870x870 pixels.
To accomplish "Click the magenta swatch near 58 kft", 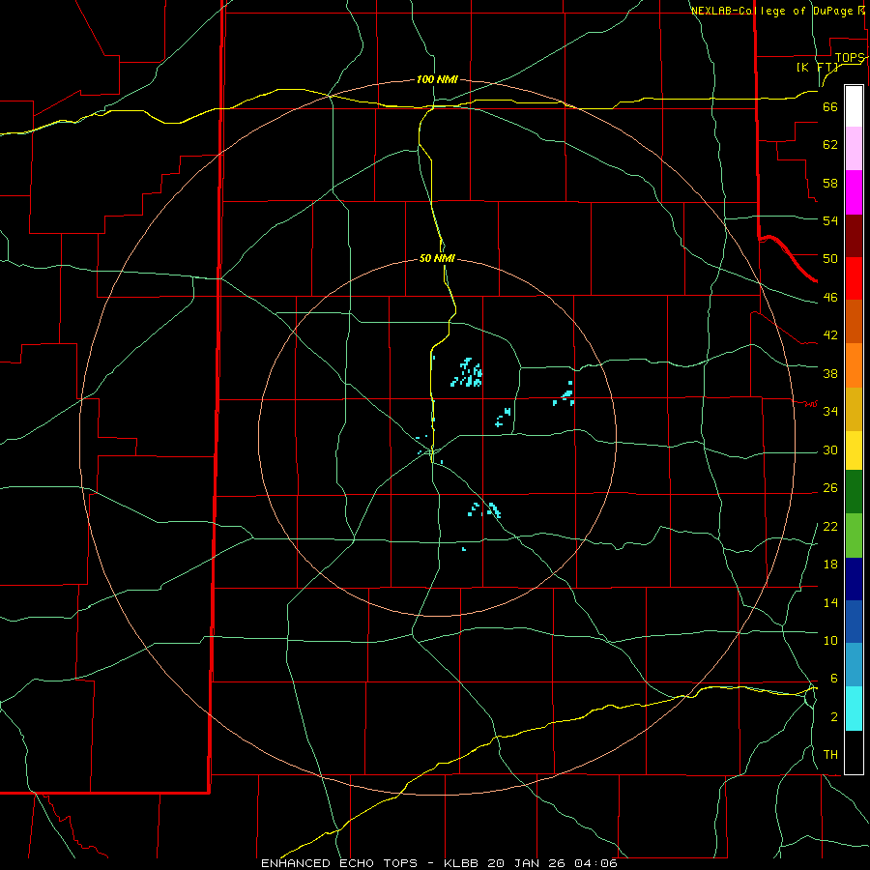I will (x=854, y=192).
